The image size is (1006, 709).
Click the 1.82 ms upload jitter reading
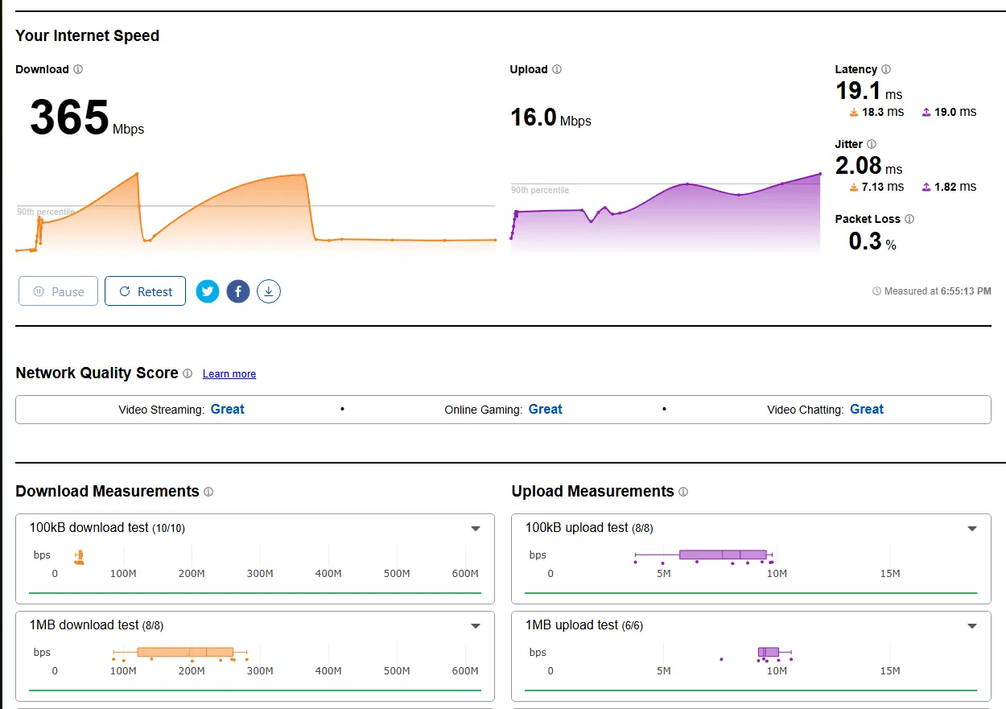tap(955, 187)
